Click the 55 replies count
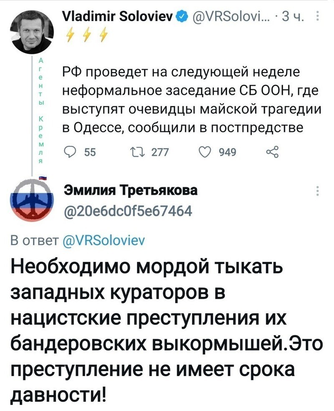 90,152
